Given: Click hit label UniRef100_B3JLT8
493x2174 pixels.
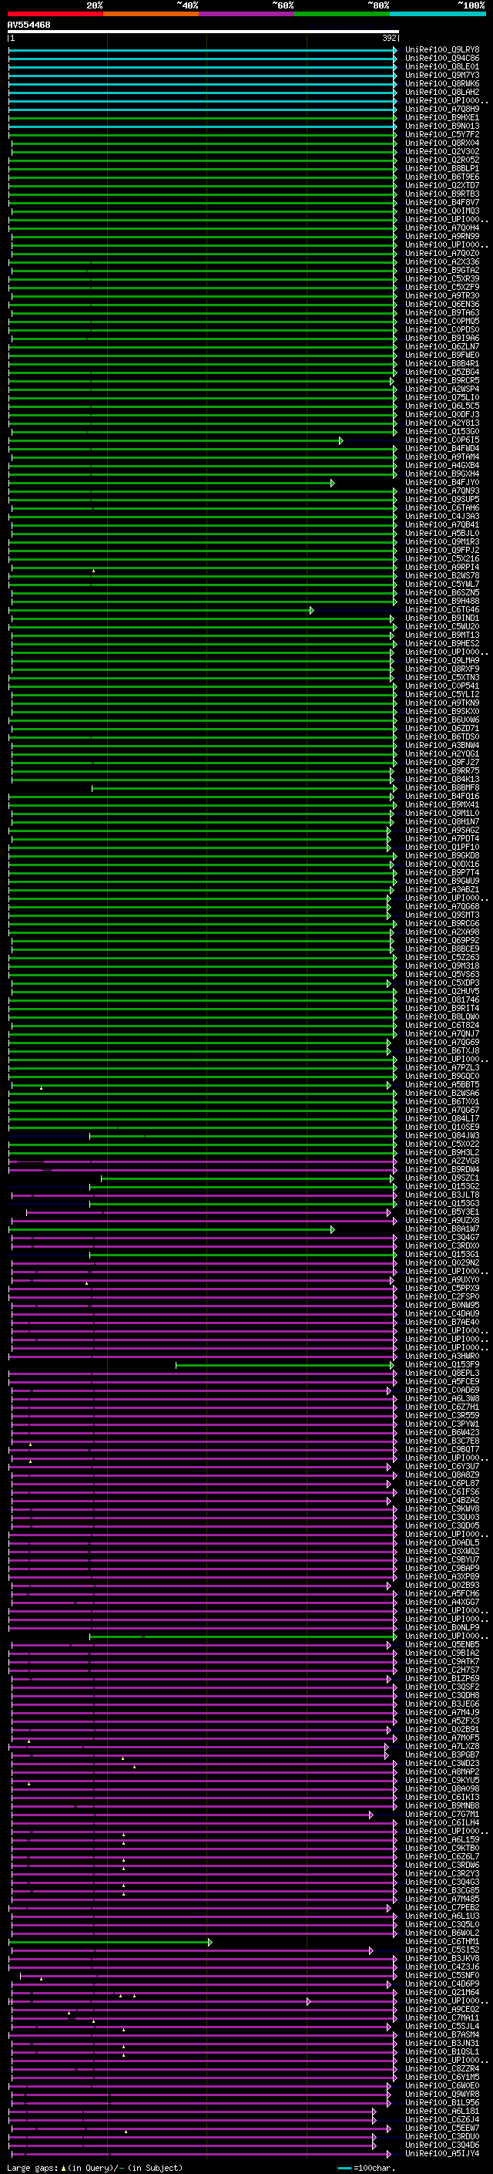Looking at the screenshot, I should (x=442, y=1195).
